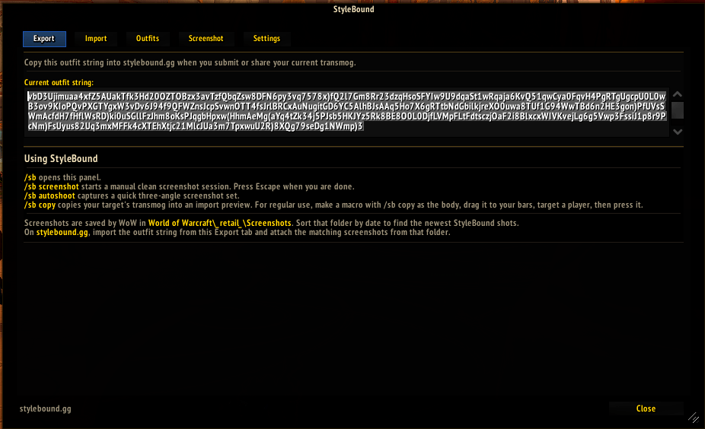Click the /sb autoshoot command text
The width and height of the screenshot is (705, 429).
(x=49, y=195)
